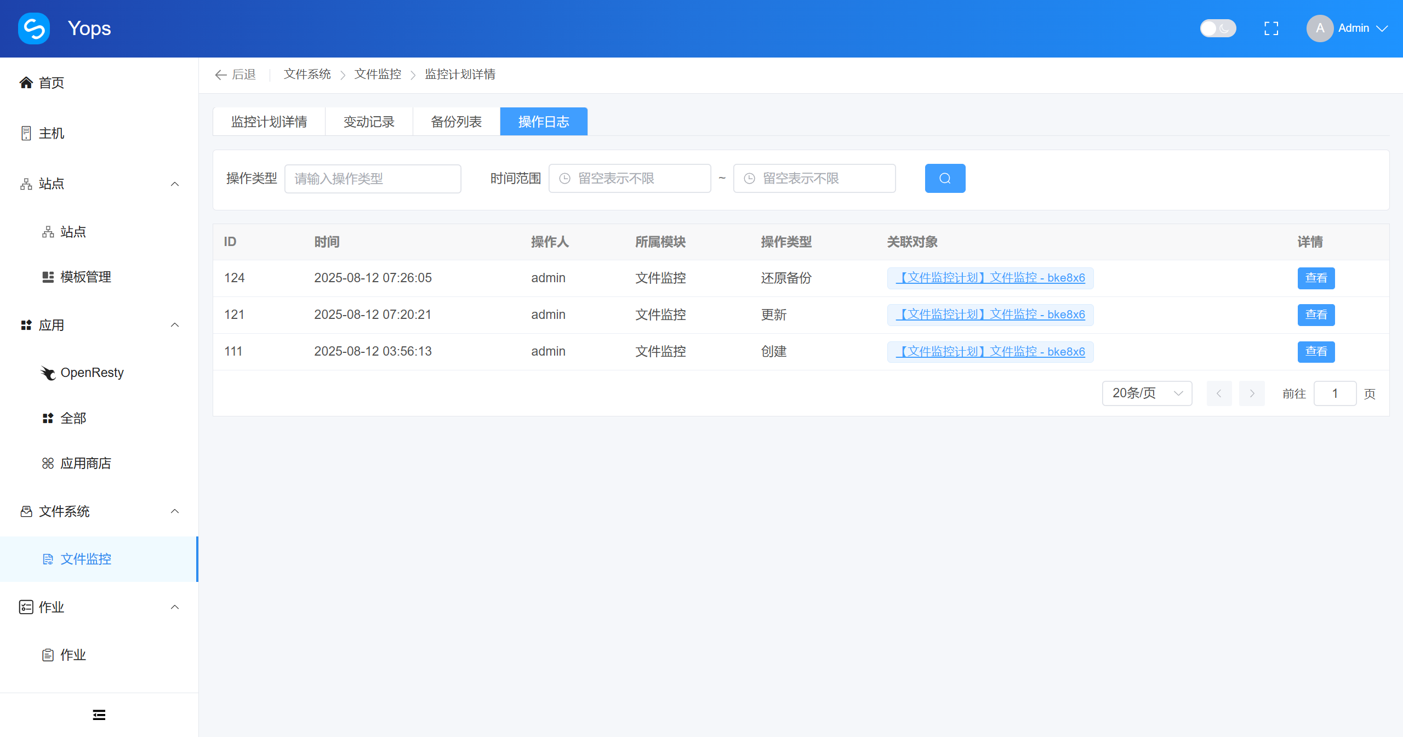Click the Yops logo icon

[x=34, y=28]
